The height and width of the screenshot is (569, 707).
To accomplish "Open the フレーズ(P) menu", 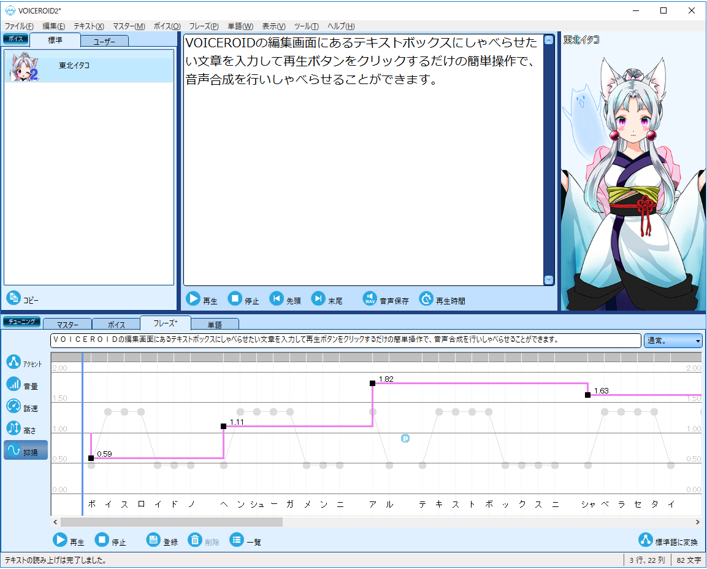I will pos(204,26).
